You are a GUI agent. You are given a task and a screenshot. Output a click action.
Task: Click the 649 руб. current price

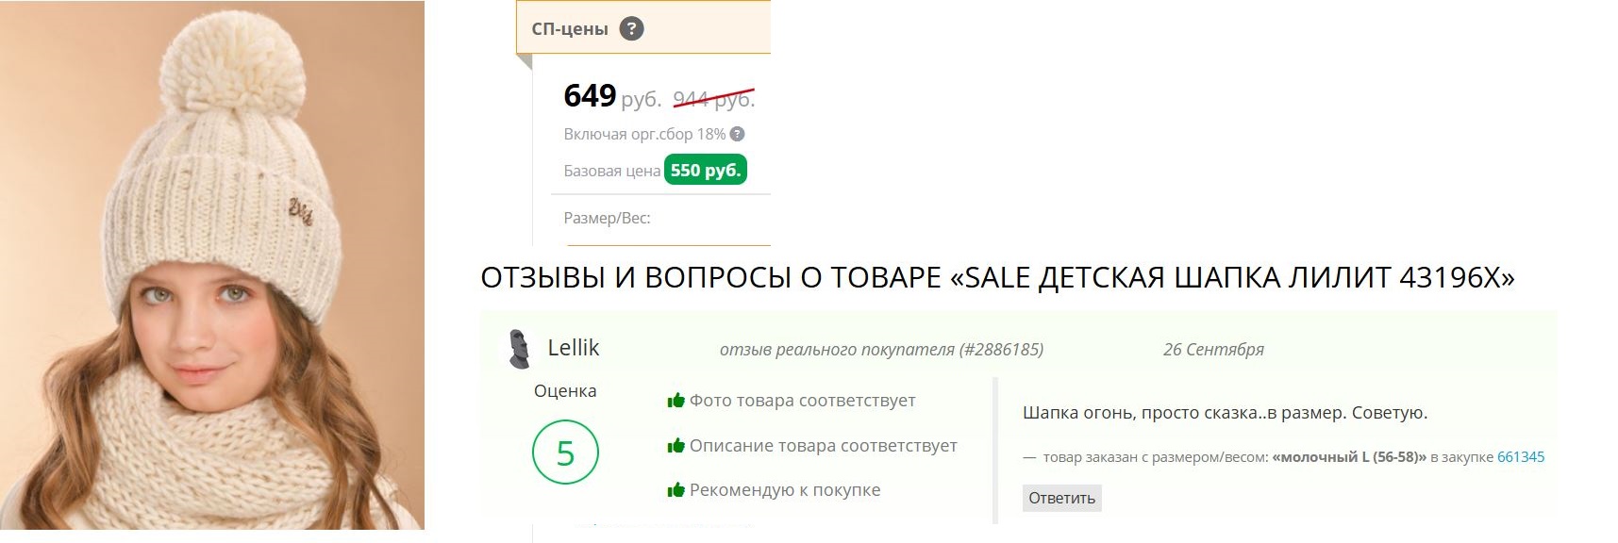611,96
